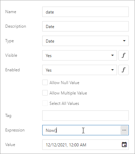Image resolution: width=135 pixels, height=154 pixels.
Task: Click the Select All Values label
Action: [x=64, y=103]
